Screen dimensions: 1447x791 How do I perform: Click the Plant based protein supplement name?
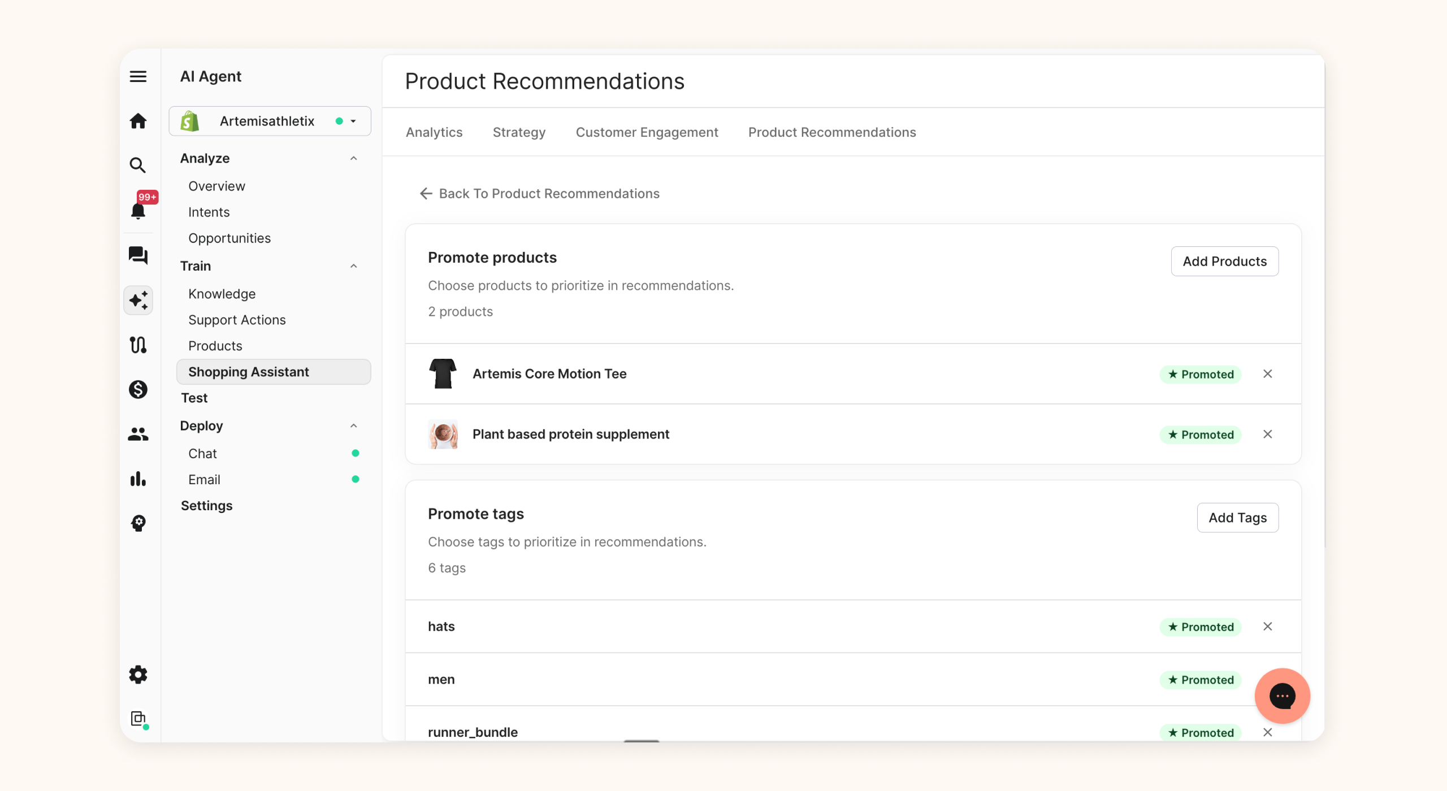tap(571, 434)
